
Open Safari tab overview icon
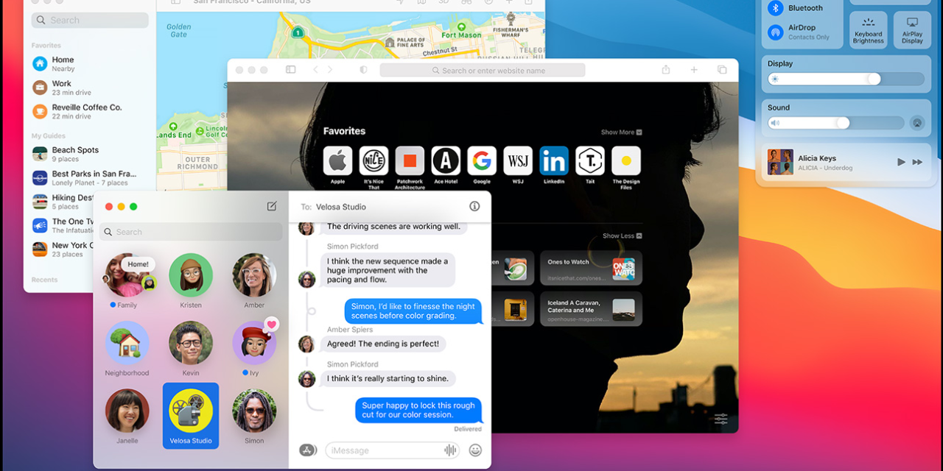point(721,70)
